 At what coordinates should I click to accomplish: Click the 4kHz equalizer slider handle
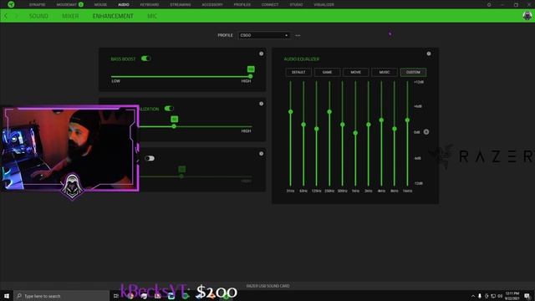(381, 120)
